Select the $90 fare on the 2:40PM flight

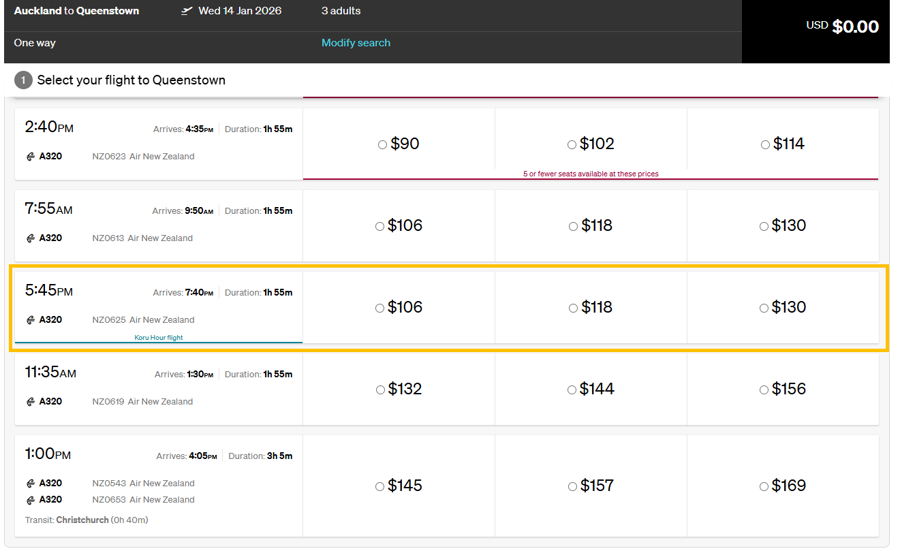pyautogui.click(x=382, y=144)
